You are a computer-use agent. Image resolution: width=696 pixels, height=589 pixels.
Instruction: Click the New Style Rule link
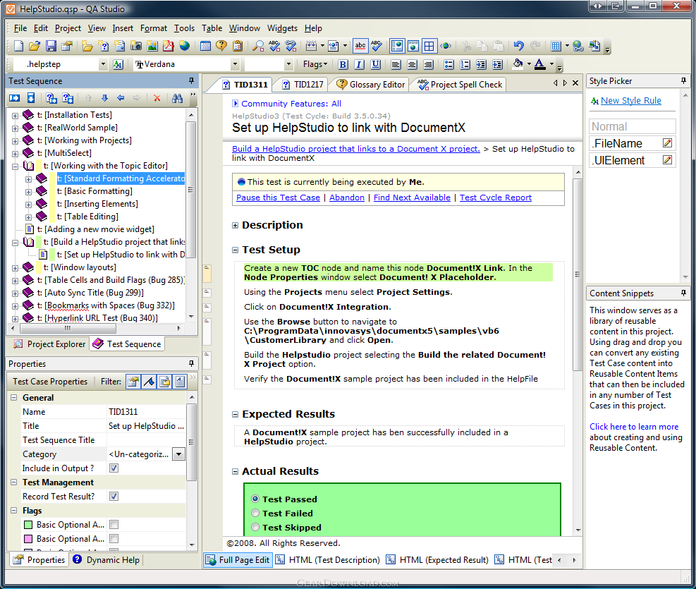click(x=630, y=101)
